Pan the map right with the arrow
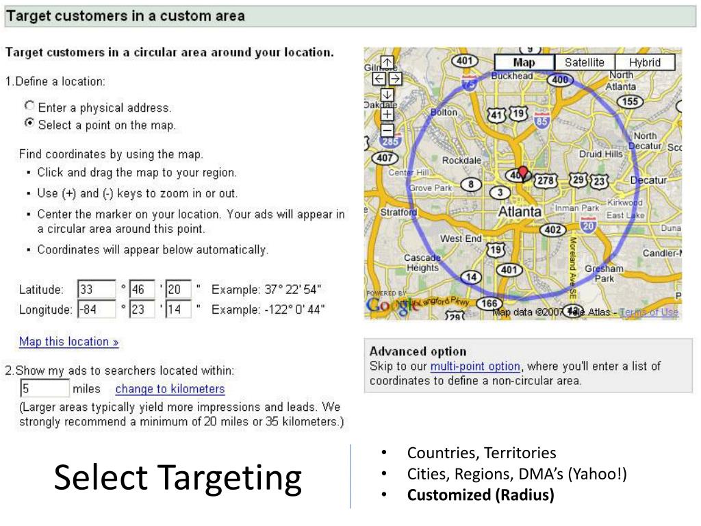This screenshot has width=701, height=526. (x=395, y=79)
